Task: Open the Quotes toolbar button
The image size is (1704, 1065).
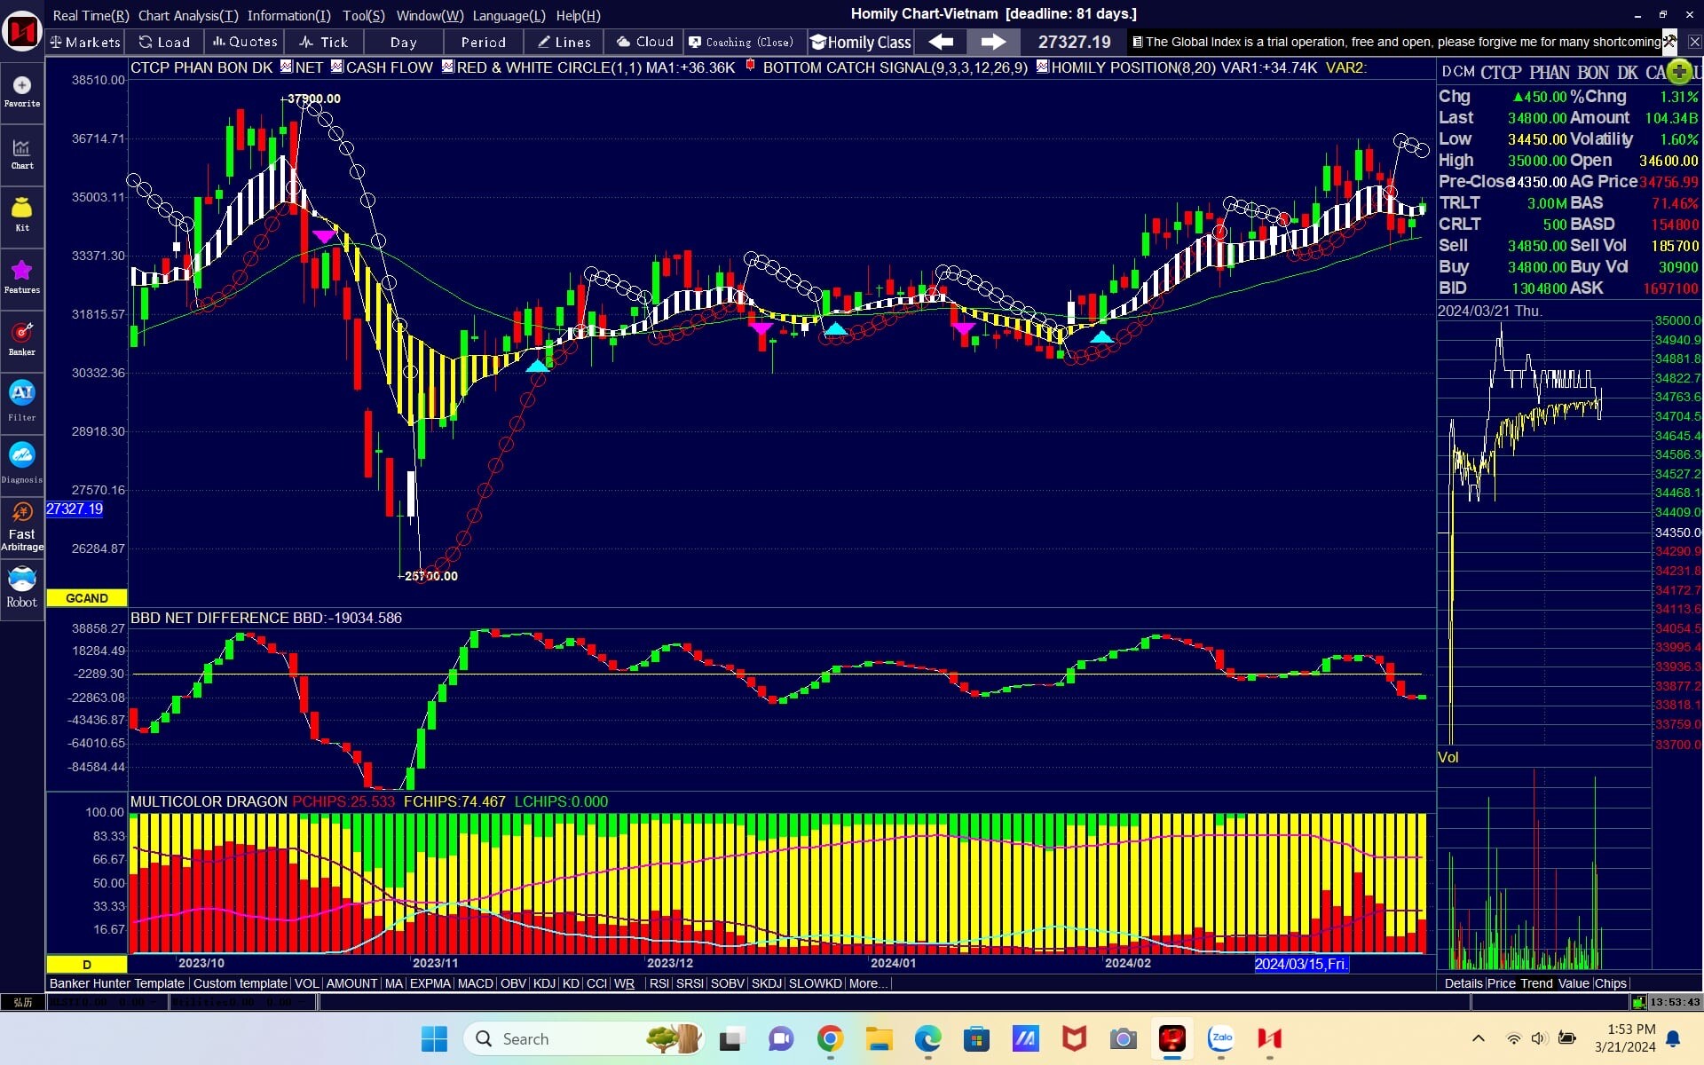Action: point(245,42)
